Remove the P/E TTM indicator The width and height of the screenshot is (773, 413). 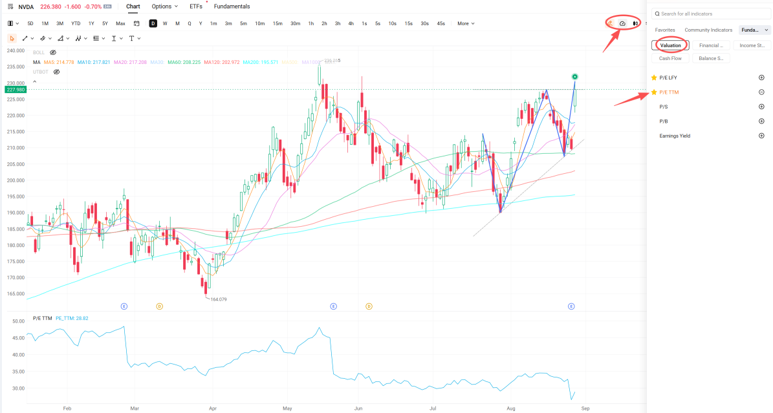[x=761, y=92]
